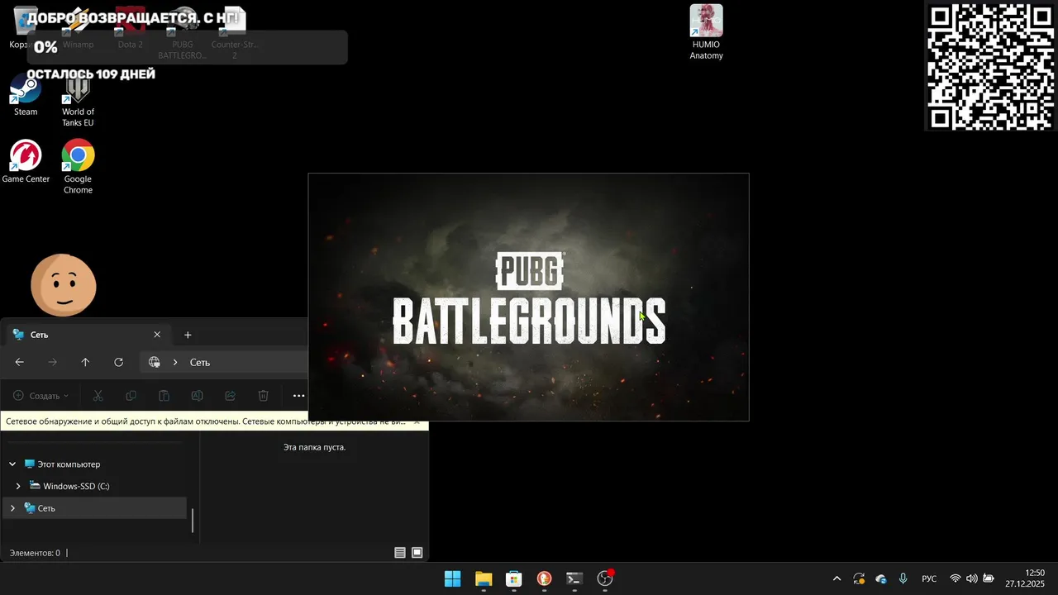This screenshot has height=595, width=1058.
Task: Select the Сеть tab in File Explorer
Action: [x=87, y=335]
